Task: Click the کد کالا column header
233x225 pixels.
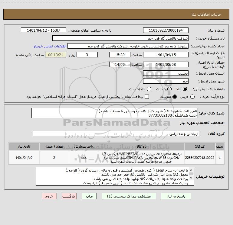Action: (200, 146)
